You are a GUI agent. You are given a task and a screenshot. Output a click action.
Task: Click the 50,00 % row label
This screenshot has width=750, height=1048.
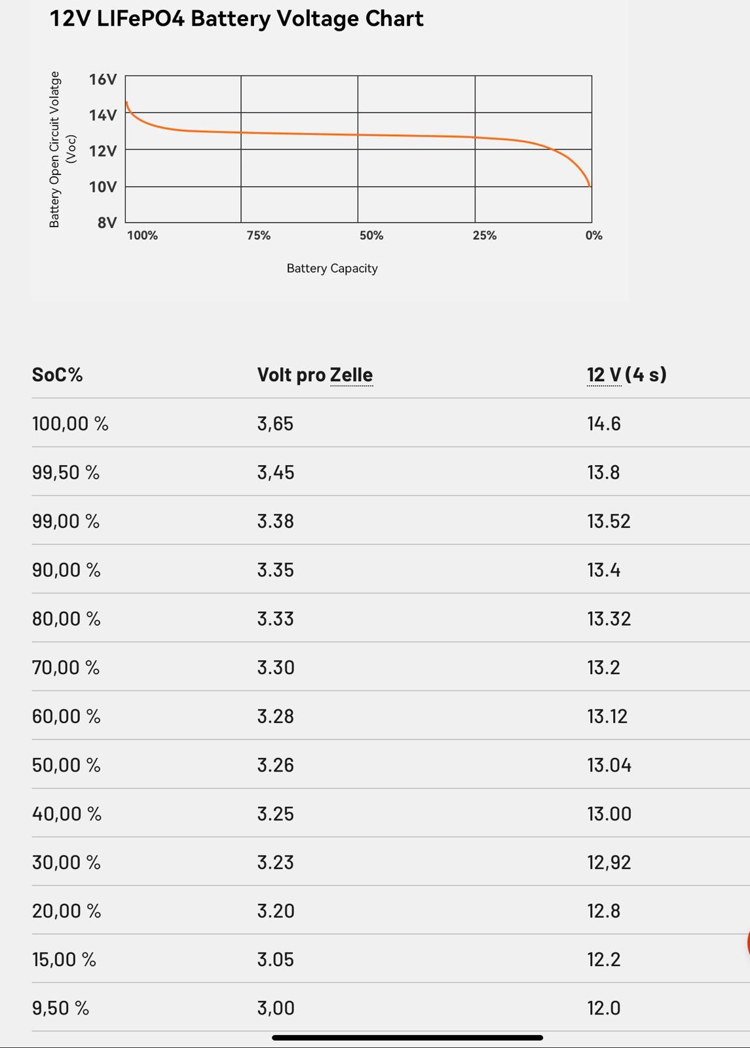click(x=66, y=765)
